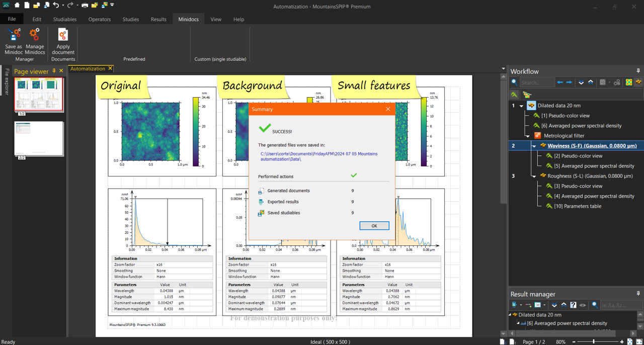This screenshot has width=644, height=345.
Task: Click the Workflow colorful surface map icon
Action: (629, 82)
